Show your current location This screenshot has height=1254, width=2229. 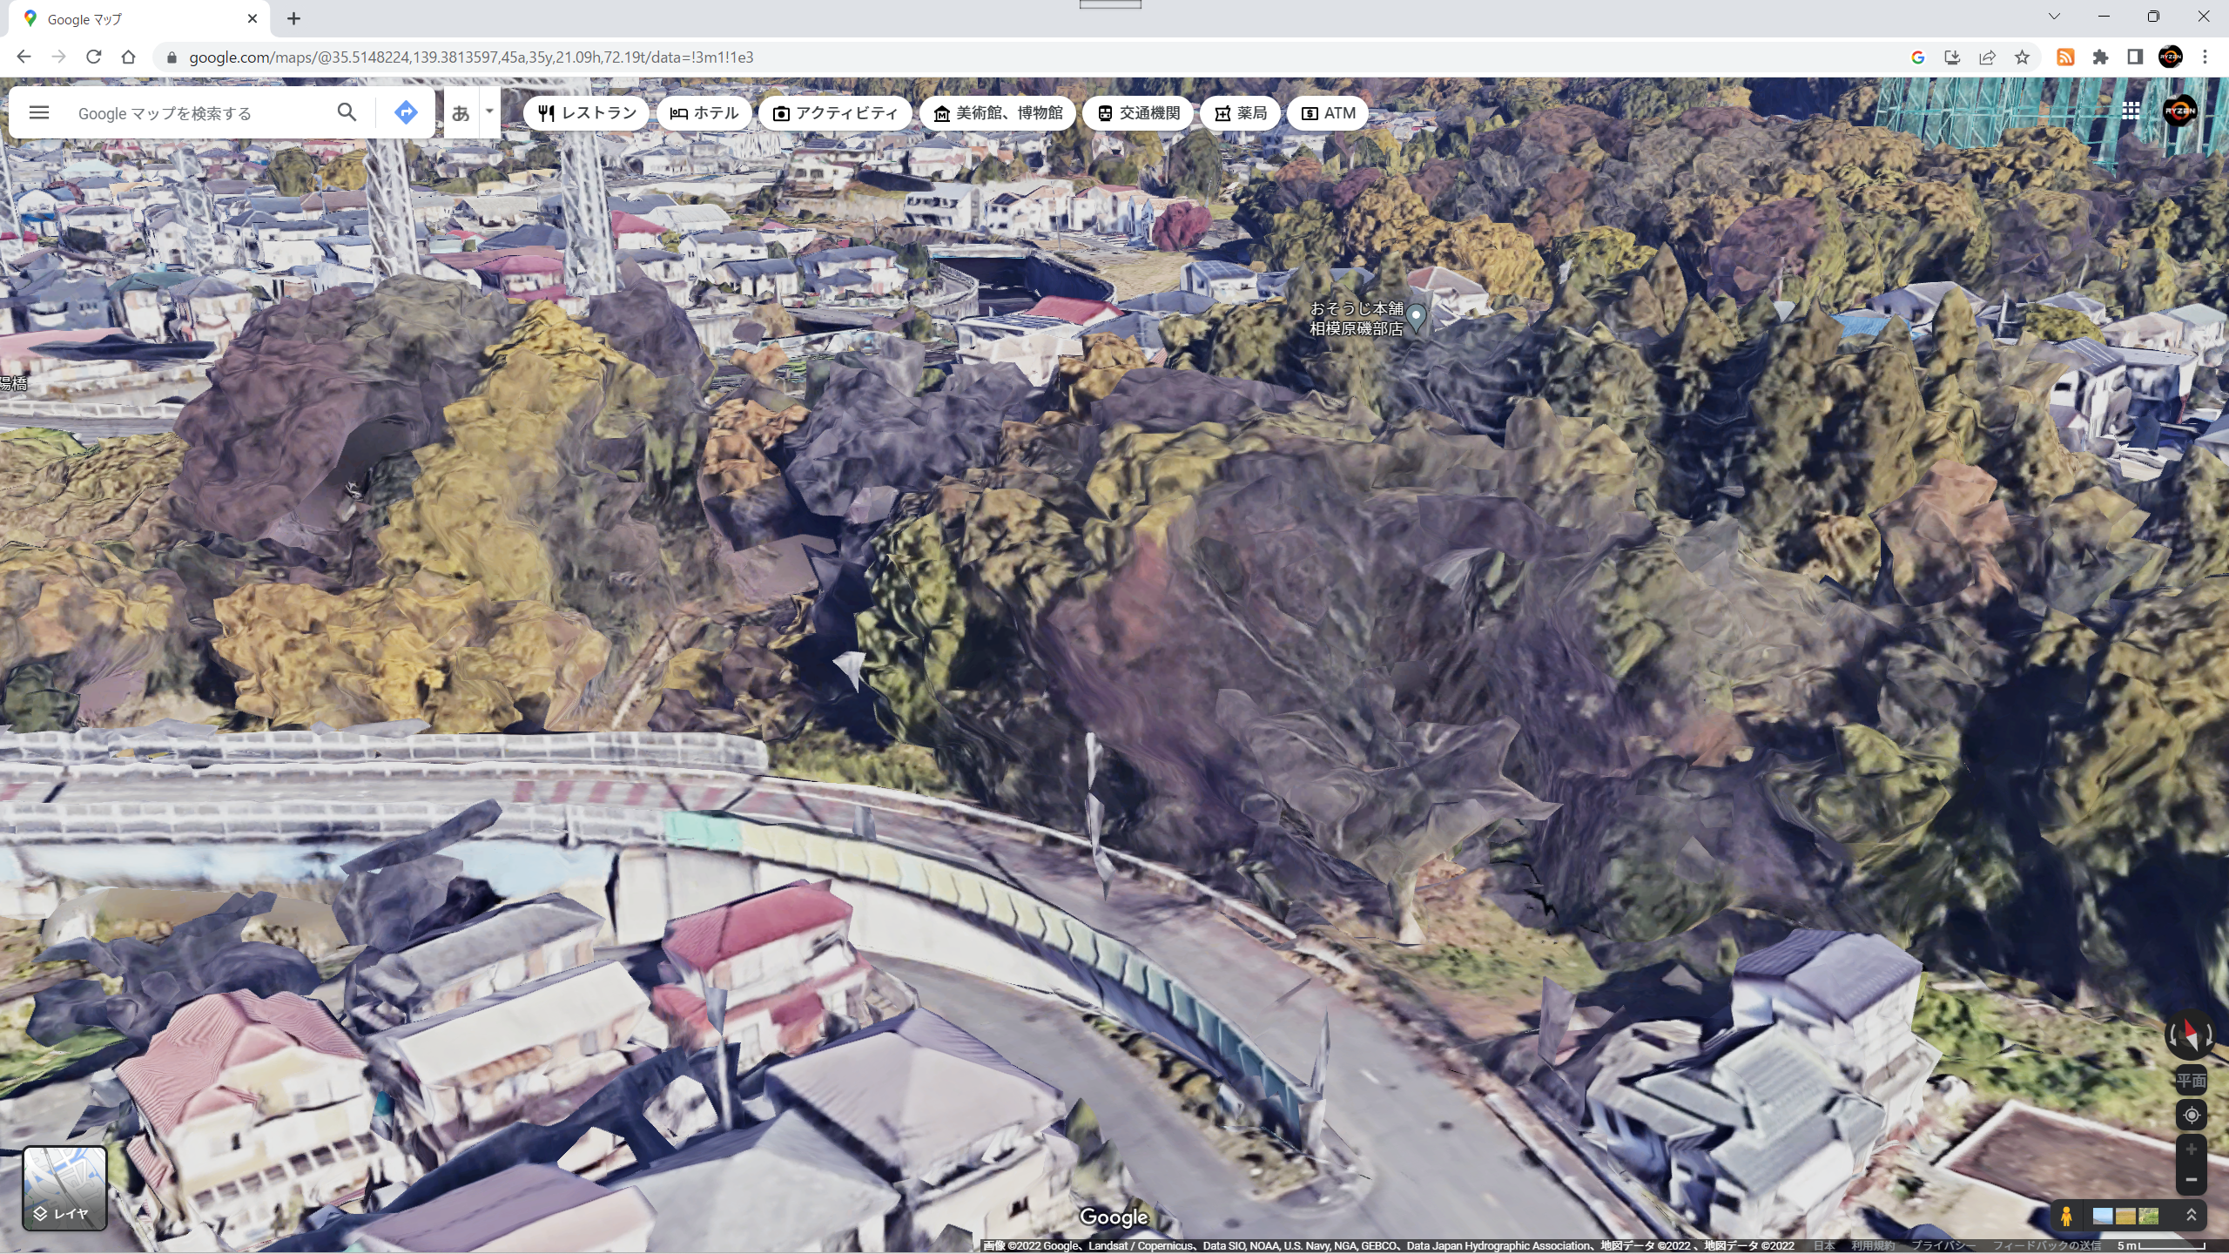pyautogui.click(x=2192, y=1115)
